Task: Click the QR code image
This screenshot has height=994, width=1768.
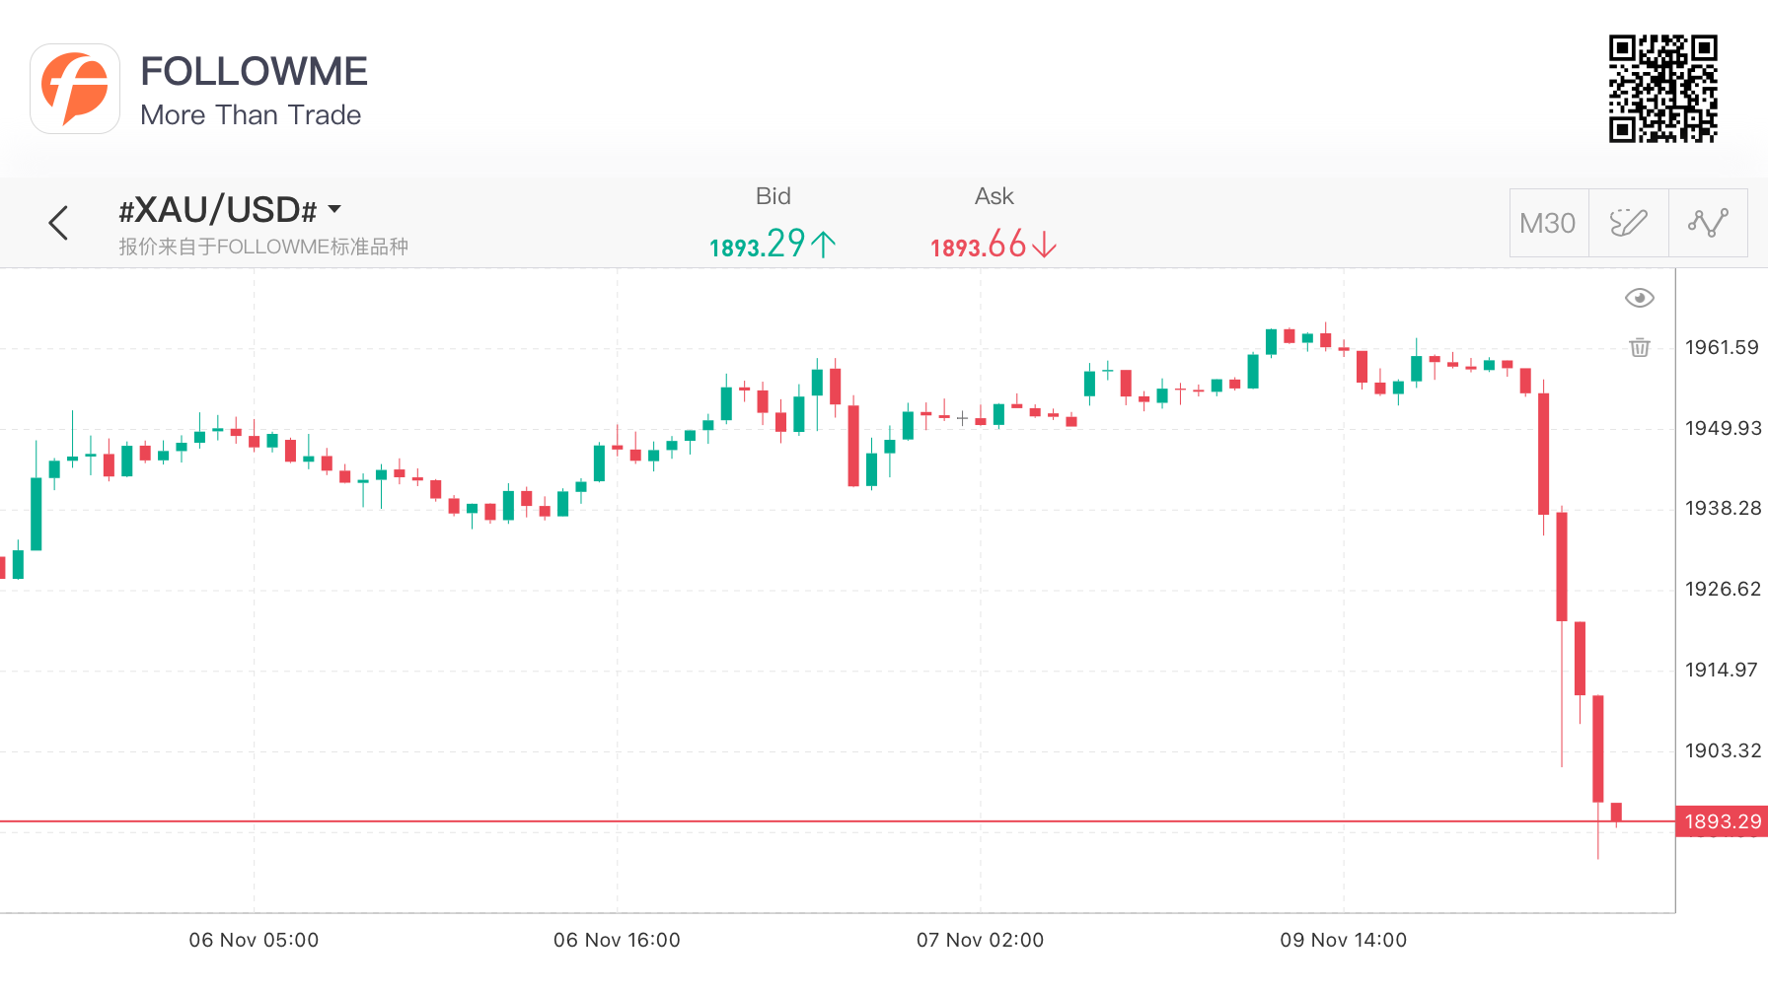Action: 1663,89
